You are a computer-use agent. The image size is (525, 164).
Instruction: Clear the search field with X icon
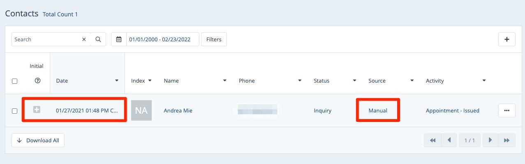pyautogui.click(x=84, y=39)
